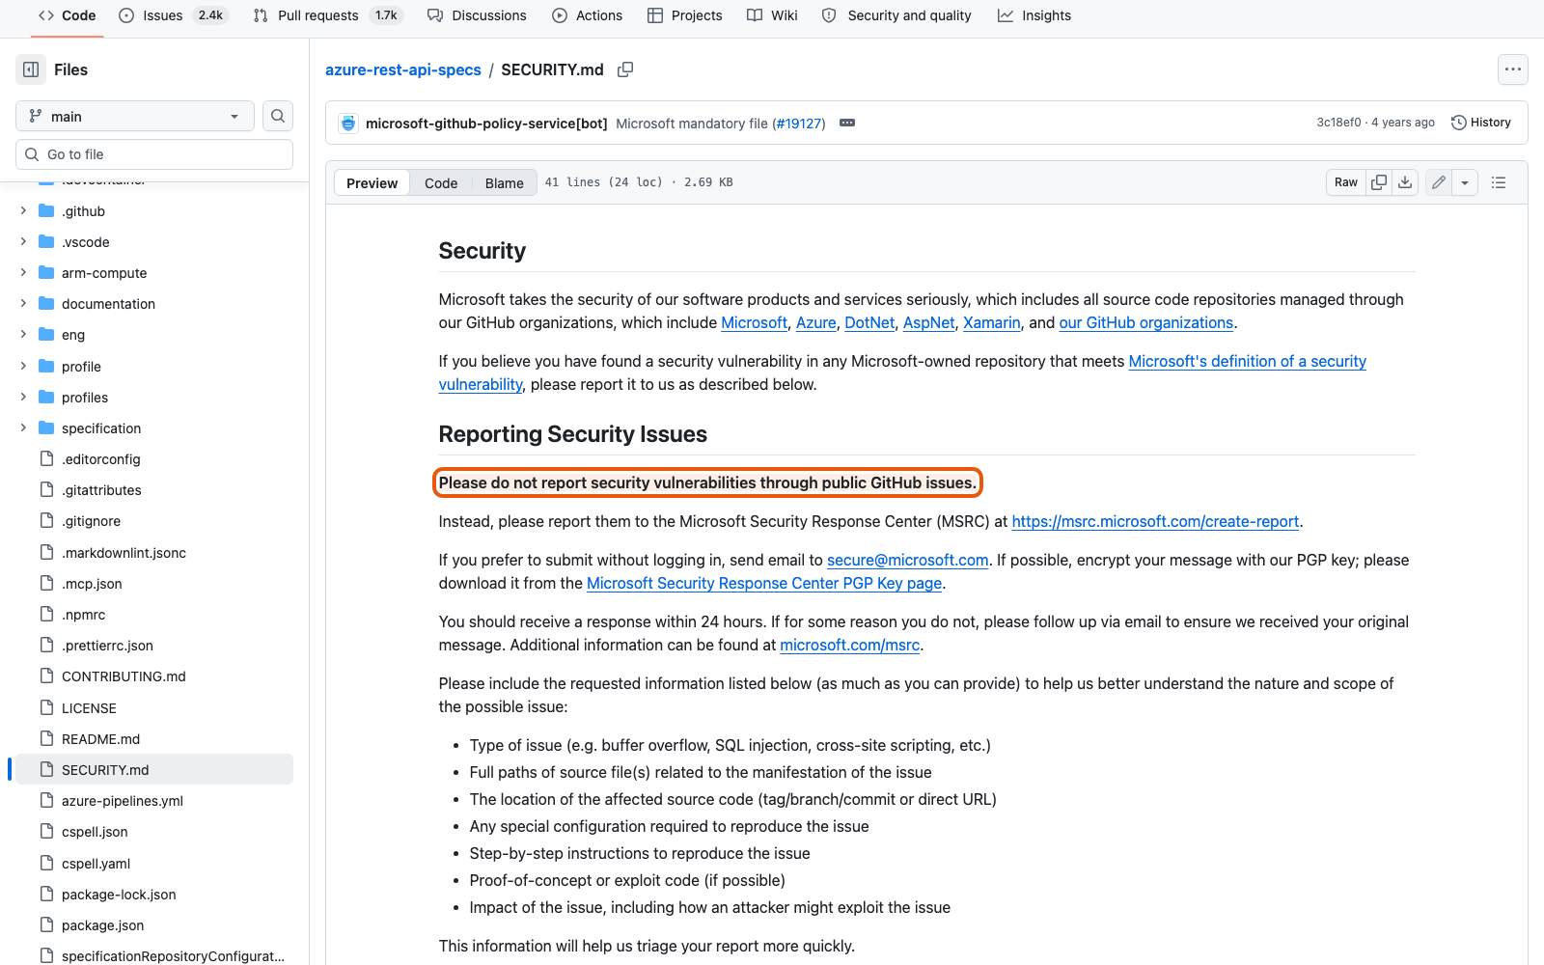
Task: Open the Insights tab
Action: tap(1034, 15)
